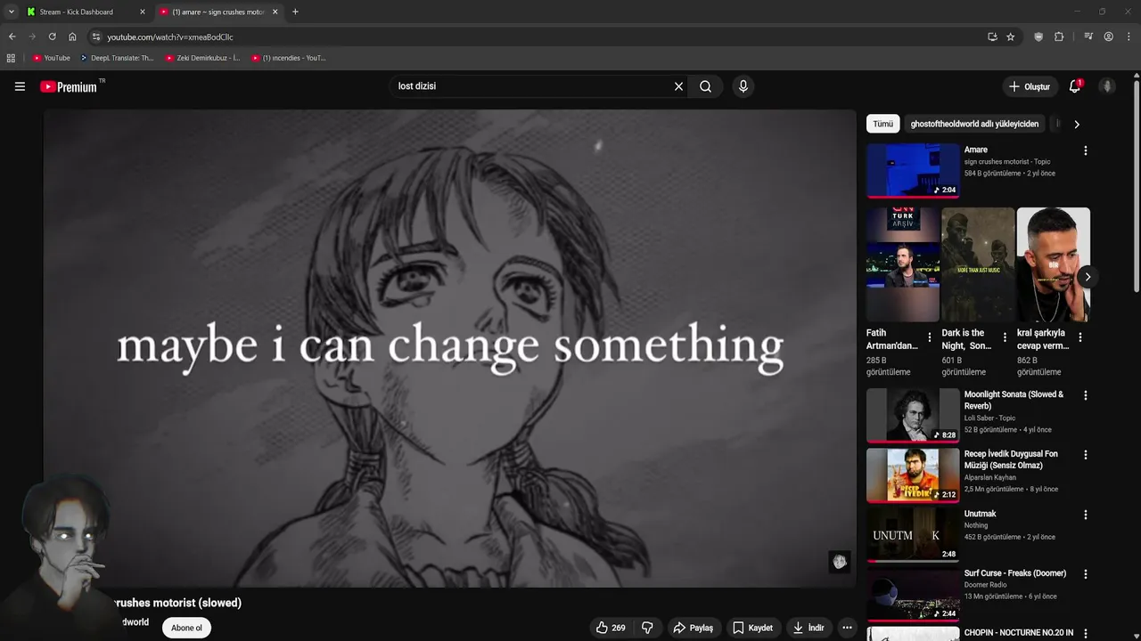
Task: Select ghostoftheoldworld adlı yükleyiciden chip
Action: coord(974,124)
